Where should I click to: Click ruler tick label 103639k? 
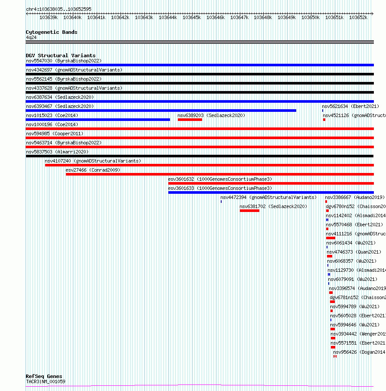coord(49,17)
